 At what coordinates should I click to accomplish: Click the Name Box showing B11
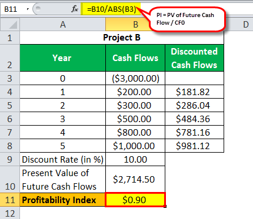[13, 9]
